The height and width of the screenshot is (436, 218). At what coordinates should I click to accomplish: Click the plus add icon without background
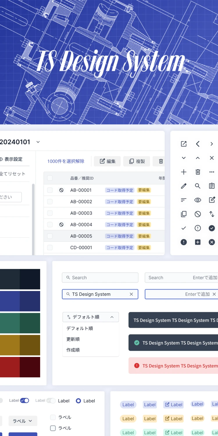(184, 172)
